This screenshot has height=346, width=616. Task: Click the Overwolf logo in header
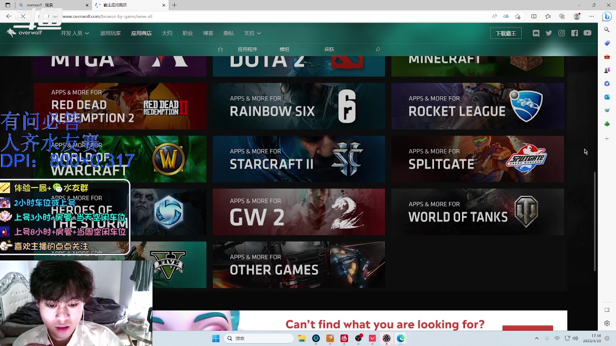click(24, 33)
